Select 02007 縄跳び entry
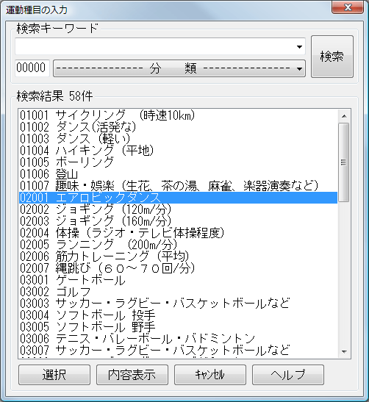 pyautogui.click(x=178, y=268)
